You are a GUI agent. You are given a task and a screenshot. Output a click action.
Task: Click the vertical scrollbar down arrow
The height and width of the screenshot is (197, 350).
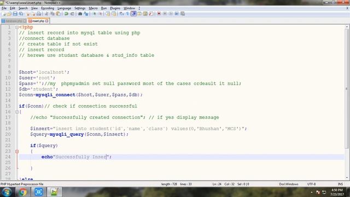click(347, 178)
